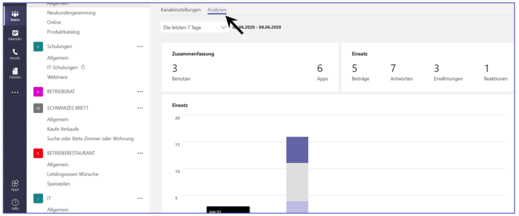Open more options for IT team
The width and height of the screenshot is (519, 216).
[140, 198]
